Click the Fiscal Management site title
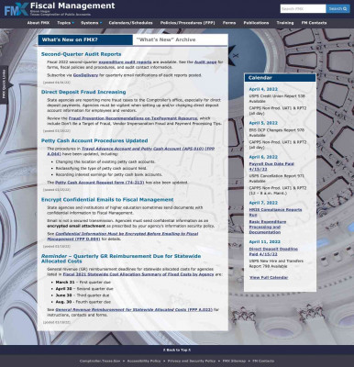This screenshot has height=367, width=354. pos(72,6)
